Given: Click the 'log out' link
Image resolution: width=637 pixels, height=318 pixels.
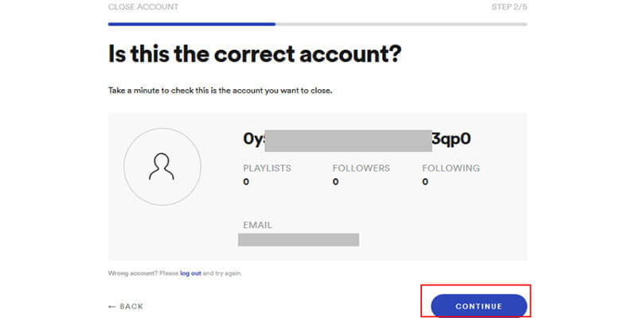Looking at the screenshot, I should tap(190, 273).
